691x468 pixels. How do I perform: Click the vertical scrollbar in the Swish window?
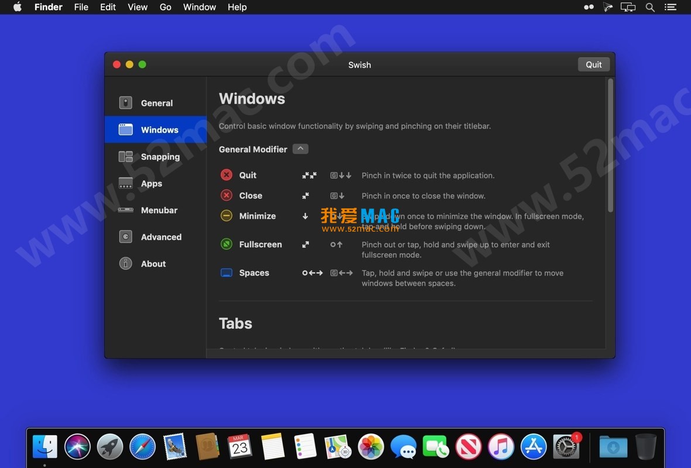click(610, 145)
